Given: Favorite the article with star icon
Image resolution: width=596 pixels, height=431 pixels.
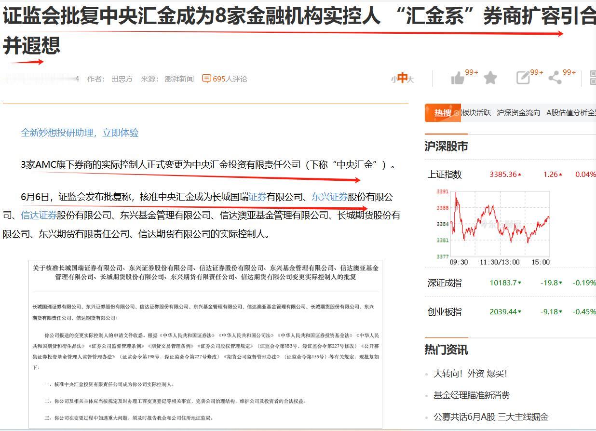Looking at the screenshot, I should point(490,78).
